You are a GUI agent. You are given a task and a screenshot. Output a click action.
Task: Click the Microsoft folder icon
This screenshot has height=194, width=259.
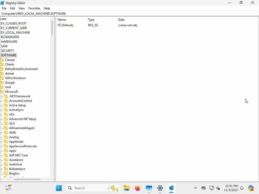tap(2, 91)
